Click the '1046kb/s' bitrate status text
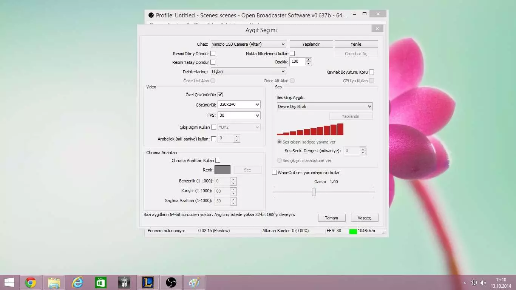This screenshot has width=516, height=290. (x=366, y=231)
